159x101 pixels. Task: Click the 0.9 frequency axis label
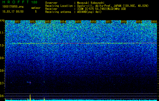click(2, 58)
